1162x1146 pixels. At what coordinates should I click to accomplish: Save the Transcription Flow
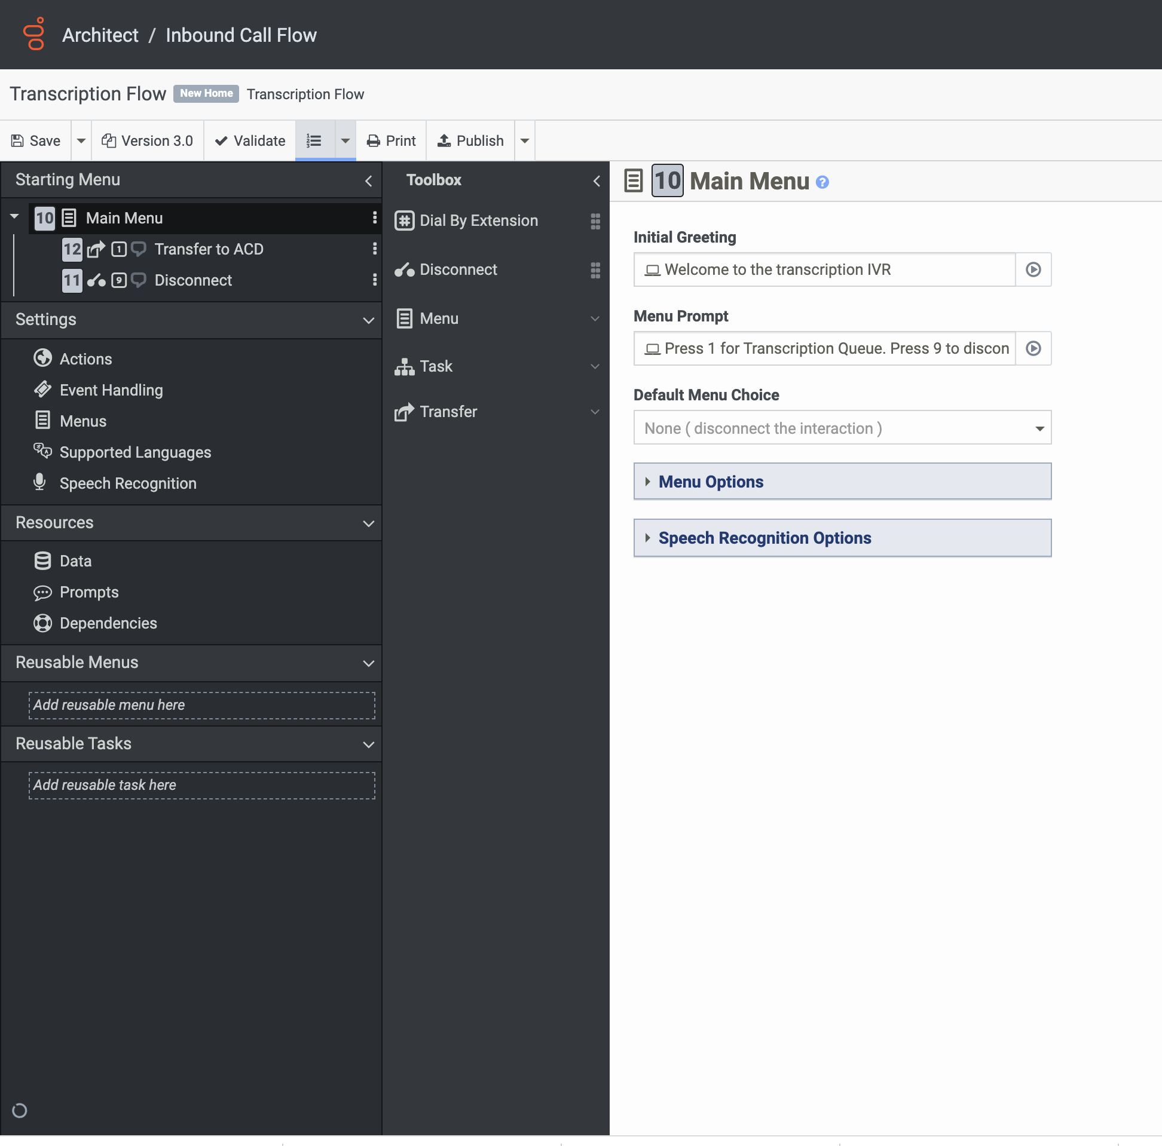coord(36,140)
